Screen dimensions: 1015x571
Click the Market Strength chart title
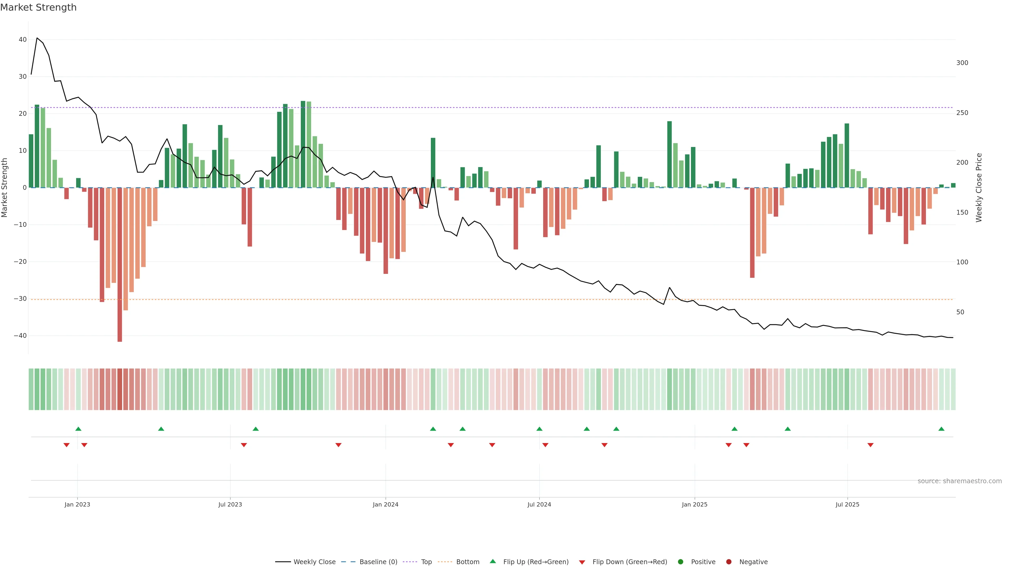pos(38,7)
